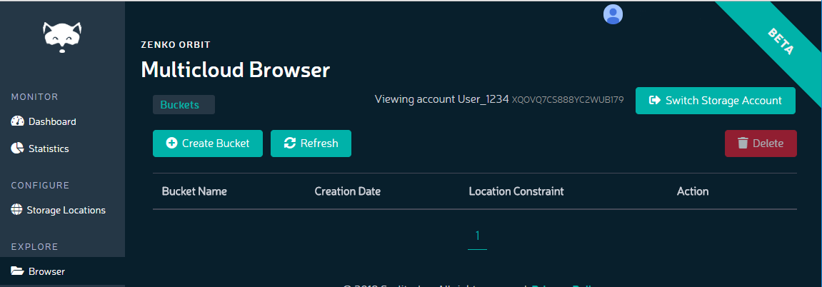Click the Multicloud Browser heading

tap(236, 70)
